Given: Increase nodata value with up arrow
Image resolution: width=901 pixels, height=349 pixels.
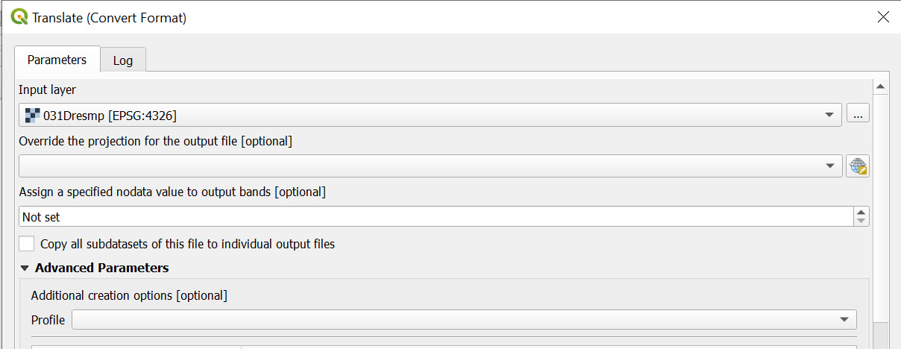Looking at the screenshot, I should click(861, 212).
